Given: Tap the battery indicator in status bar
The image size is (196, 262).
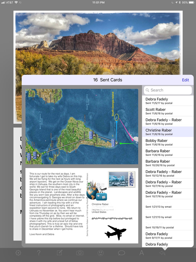Looking at the screenshot, I should 192,3.
